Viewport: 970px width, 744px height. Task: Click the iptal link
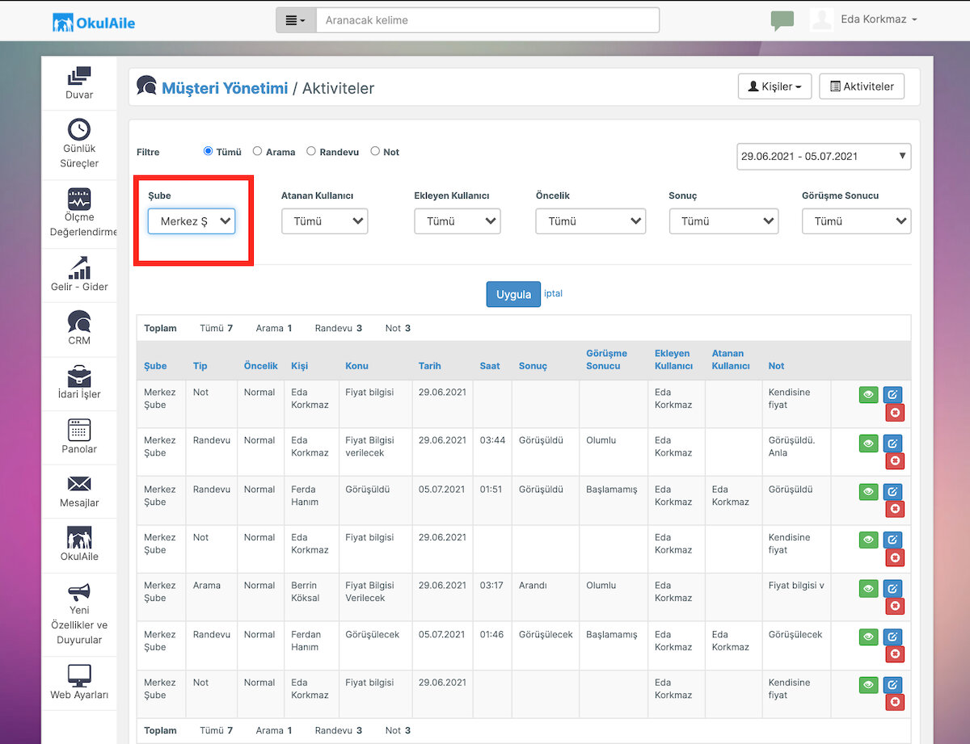[x=554, y=293]
